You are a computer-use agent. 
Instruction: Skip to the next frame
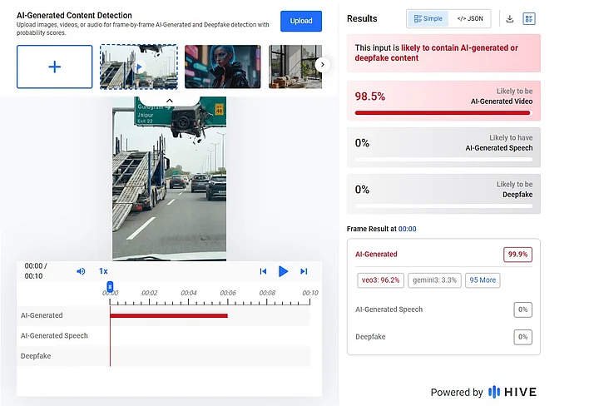coord(304,271)
